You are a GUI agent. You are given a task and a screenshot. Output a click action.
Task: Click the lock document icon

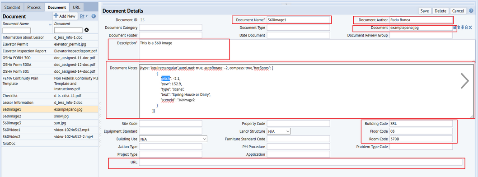point(466,28)
